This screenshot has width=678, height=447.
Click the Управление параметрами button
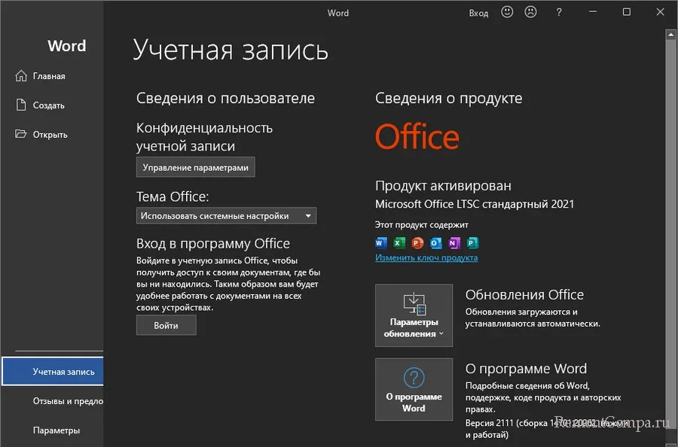195,167
